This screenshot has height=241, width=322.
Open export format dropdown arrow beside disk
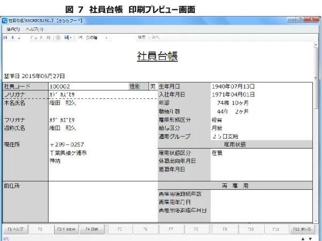[x=71, y=38]
